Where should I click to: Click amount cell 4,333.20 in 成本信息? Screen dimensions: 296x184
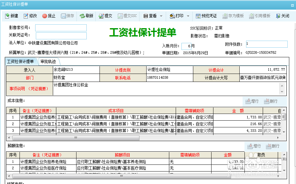tap(238, 131)
